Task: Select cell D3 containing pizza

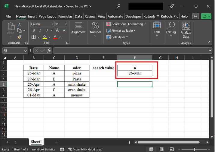Action: pyautogui.click(x=77, y=73)
